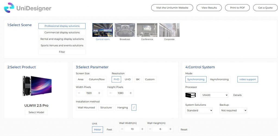Open processor Details link

(237, 95)
